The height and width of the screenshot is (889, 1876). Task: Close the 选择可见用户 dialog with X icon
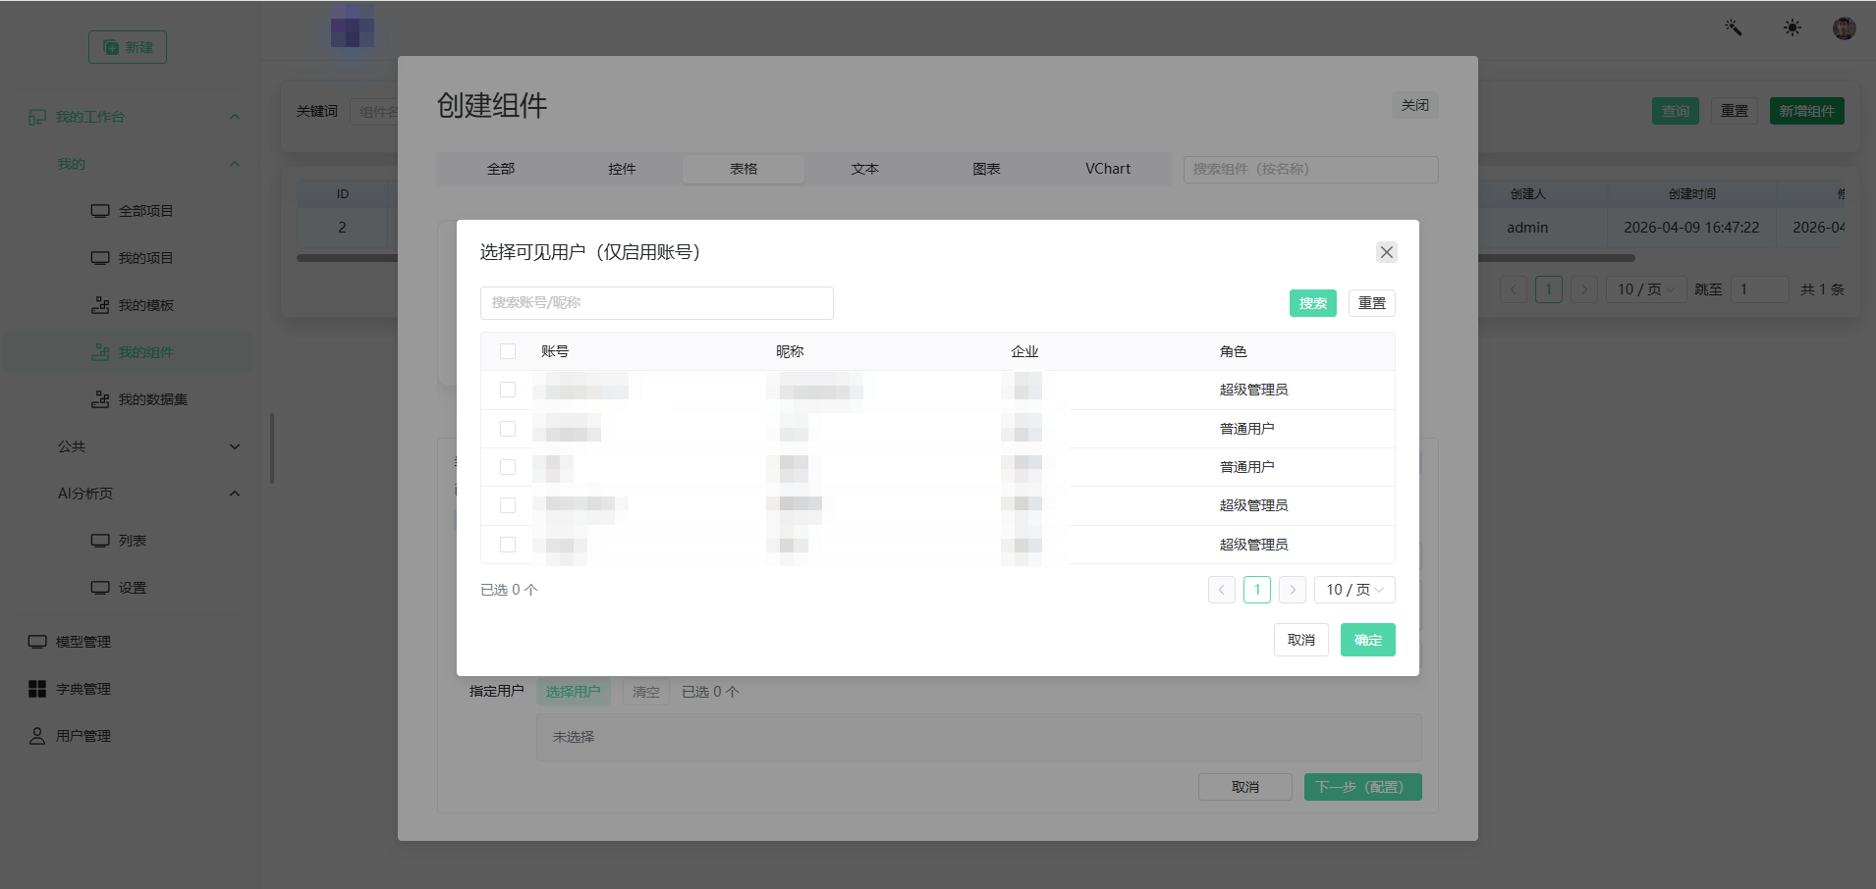[1386, 252]
